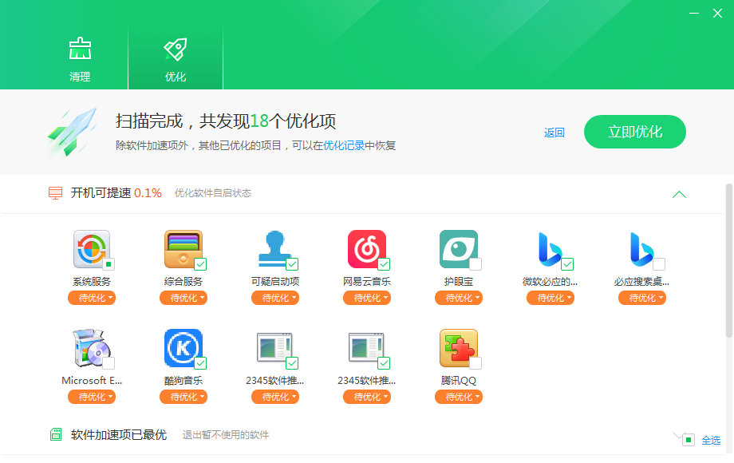Click the 微软必应的... Bing icon

coord(550,249)
